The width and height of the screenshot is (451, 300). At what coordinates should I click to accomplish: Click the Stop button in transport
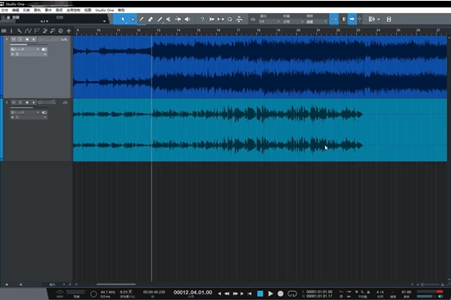coord(260,293)
